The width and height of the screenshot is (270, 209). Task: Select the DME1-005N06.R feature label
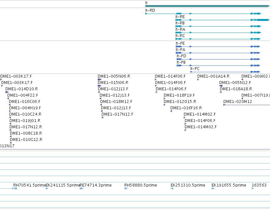coord(114,76)
